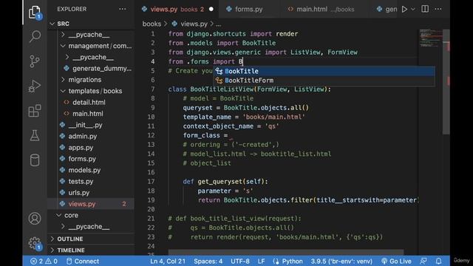Viewport: 473px width, 266px height.
Task: Open the run options dropdown arrow
Action: click(x=413, y=9)
